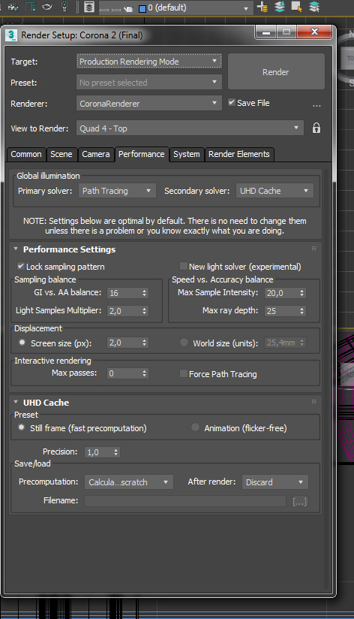This screenshot has height=619, width=354.
Task: Enable New light solver (experimental) checkbox
Action: coord(183,266)
